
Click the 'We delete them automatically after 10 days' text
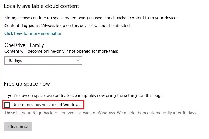(x=157, y=113)
